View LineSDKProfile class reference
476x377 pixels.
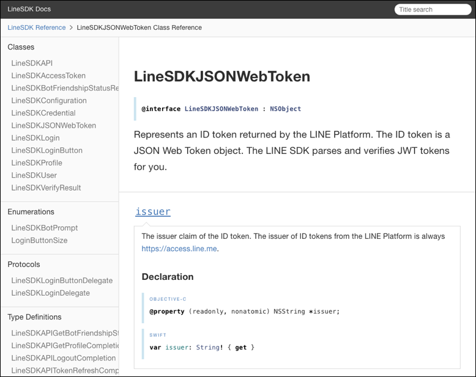point(37,163)
